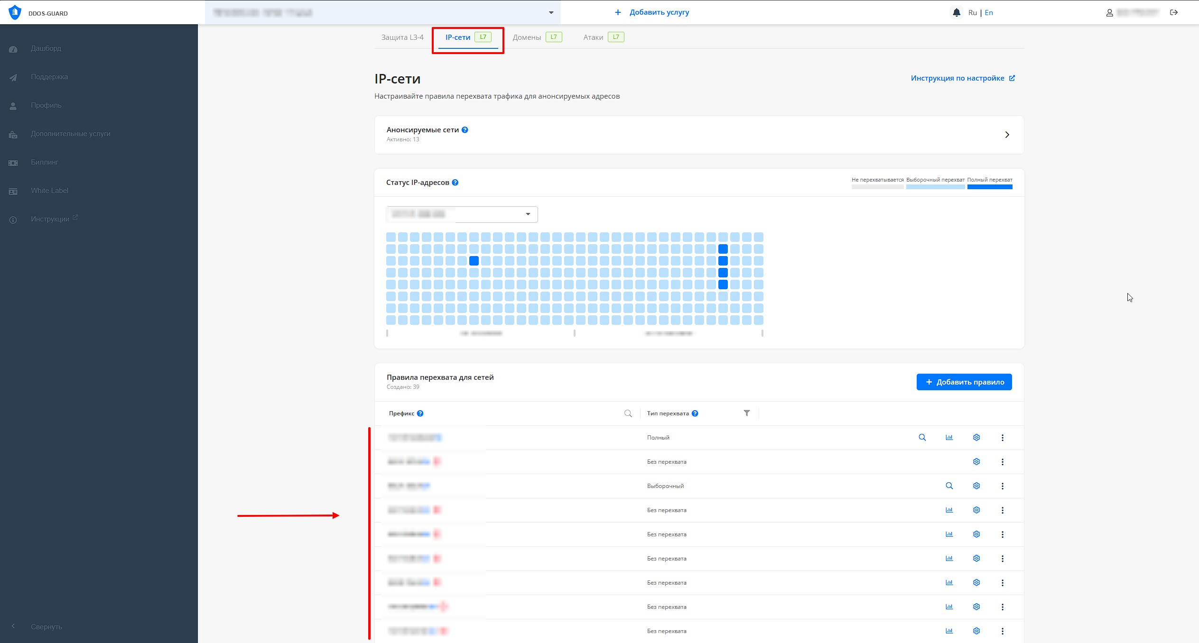Click magnifier icon in the Выборочный row
The height and width of the screenshot is (643, 1199).
click(949, 486)
